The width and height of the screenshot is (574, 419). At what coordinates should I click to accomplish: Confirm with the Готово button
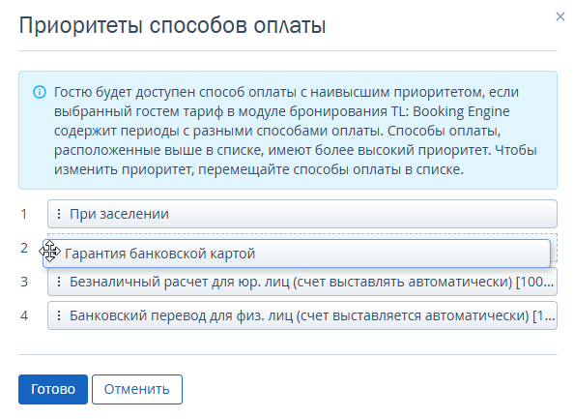53,389
